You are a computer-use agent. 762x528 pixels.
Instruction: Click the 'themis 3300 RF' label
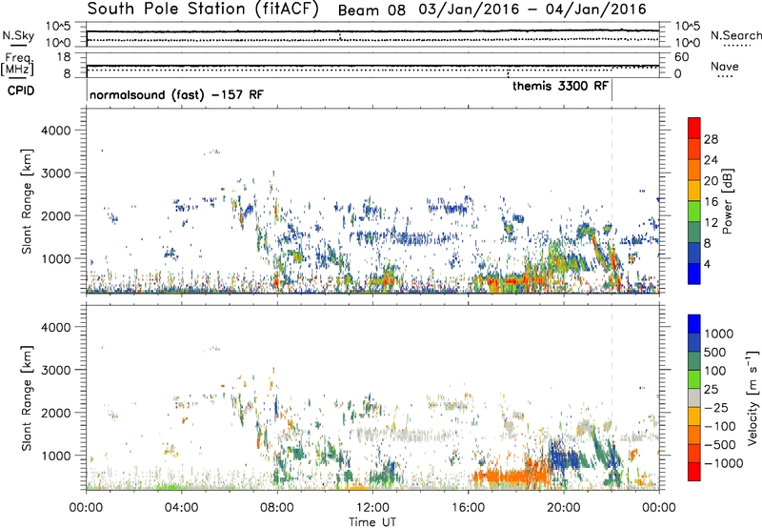(x=560, y=86)
